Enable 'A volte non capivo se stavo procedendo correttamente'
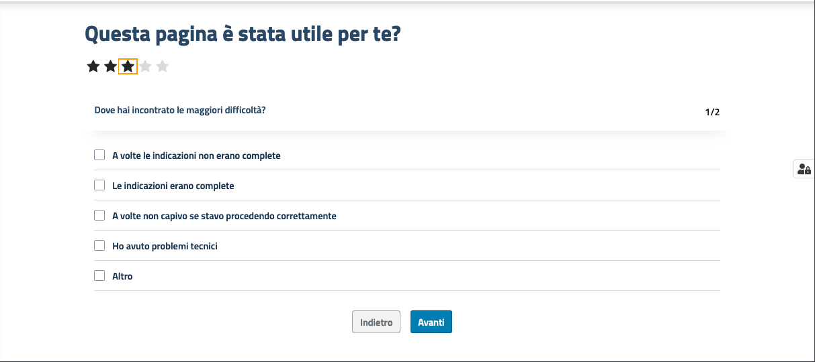 99,215
